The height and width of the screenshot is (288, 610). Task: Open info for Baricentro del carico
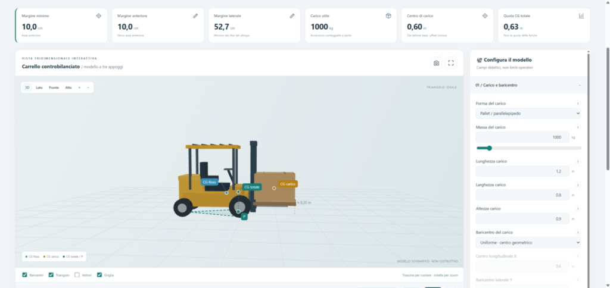click(578, 233)
